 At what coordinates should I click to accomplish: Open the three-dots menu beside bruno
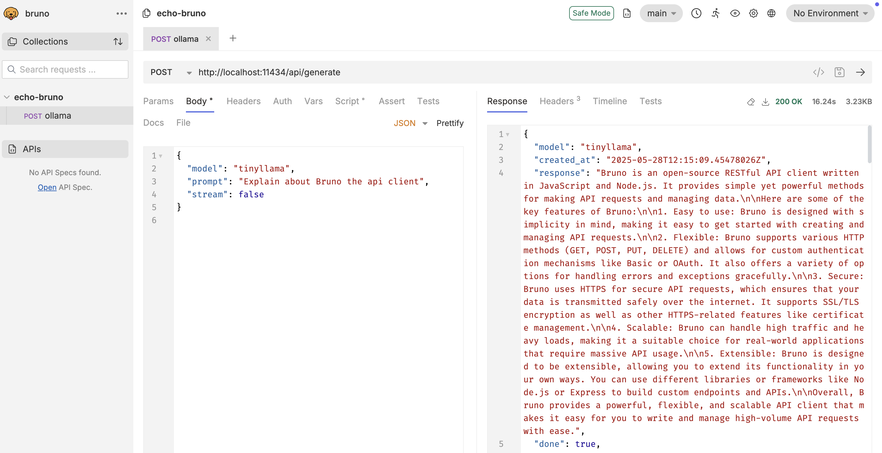(x=122, y=13)
